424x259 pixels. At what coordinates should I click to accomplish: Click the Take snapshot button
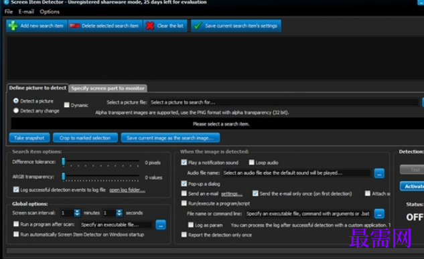(x=29, y=138)
